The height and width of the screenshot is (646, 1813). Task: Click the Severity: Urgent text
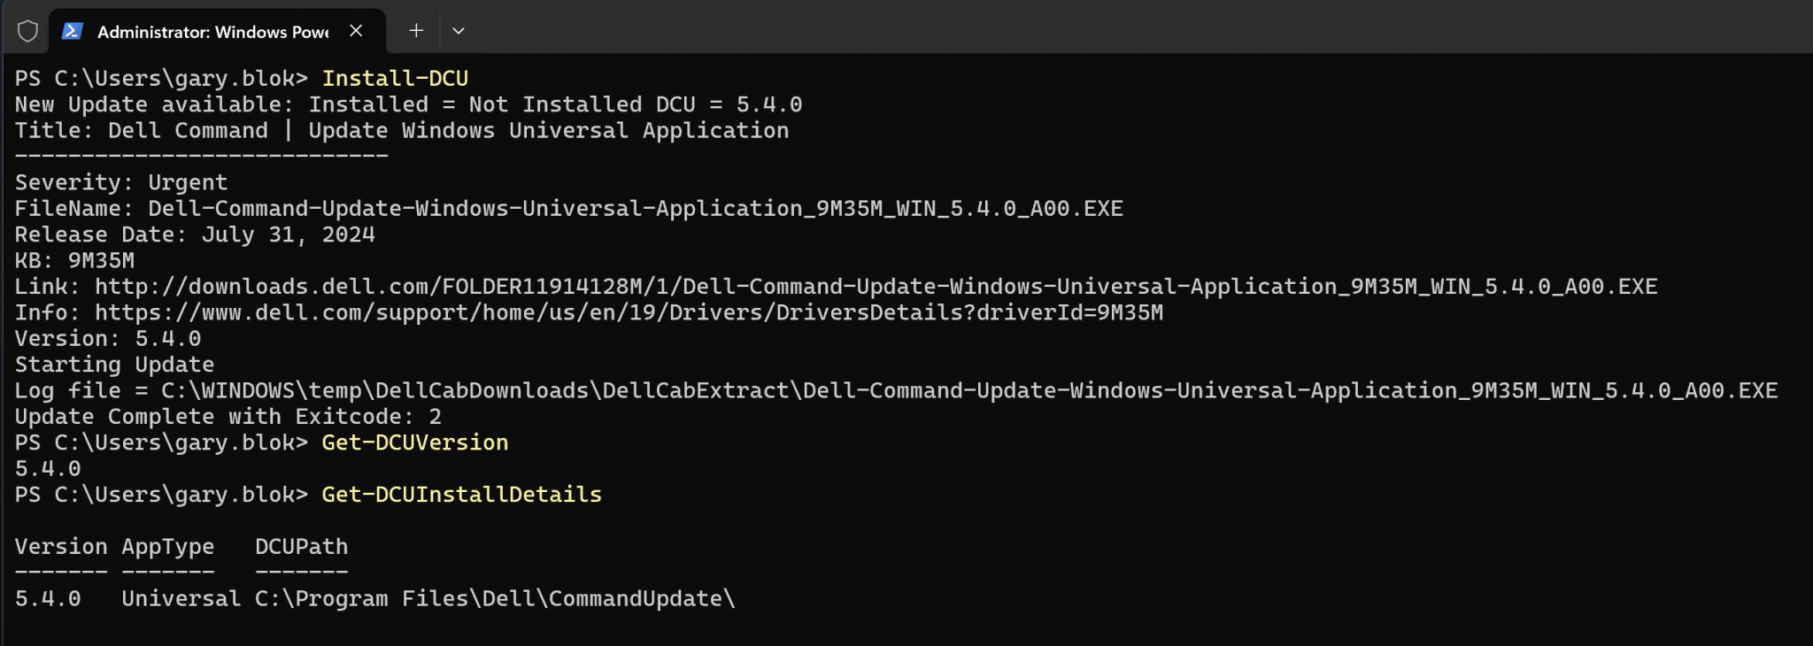[120, 181]
